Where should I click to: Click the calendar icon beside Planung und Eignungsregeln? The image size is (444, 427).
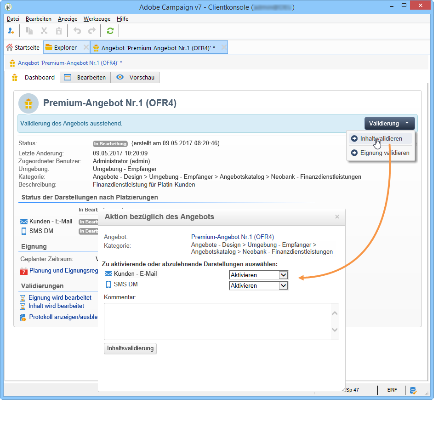point(24,271)
